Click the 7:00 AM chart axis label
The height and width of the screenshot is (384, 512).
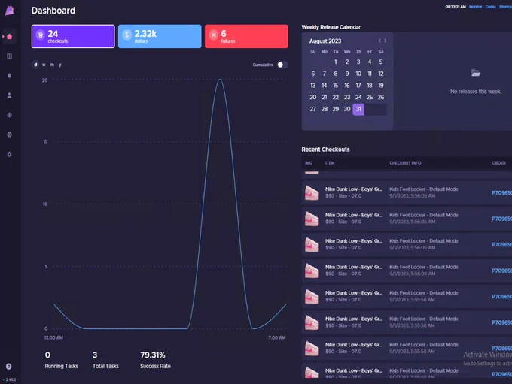(277, 337)
